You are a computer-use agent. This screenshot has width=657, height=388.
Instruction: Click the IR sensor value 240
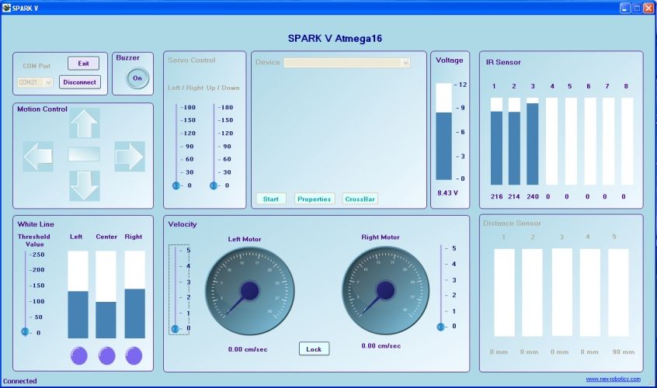pyautogui.click(x=533, y=196)
